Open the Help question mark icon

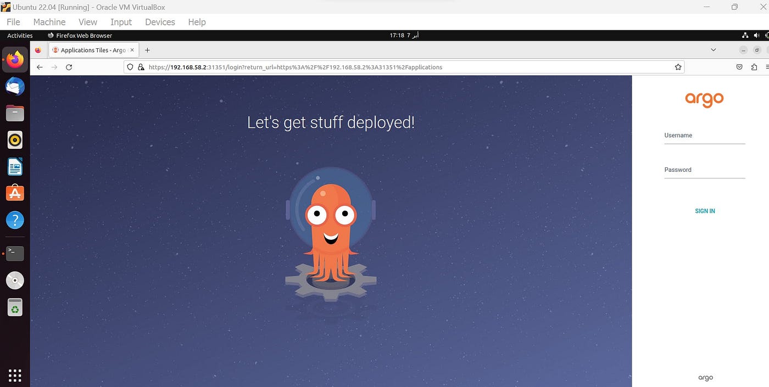tap(15, 220)
